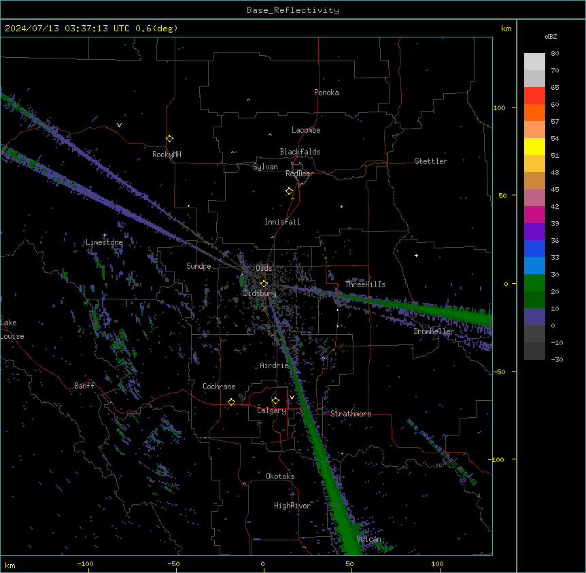Click the yellow V marker northwest of RockyMH

119,125
